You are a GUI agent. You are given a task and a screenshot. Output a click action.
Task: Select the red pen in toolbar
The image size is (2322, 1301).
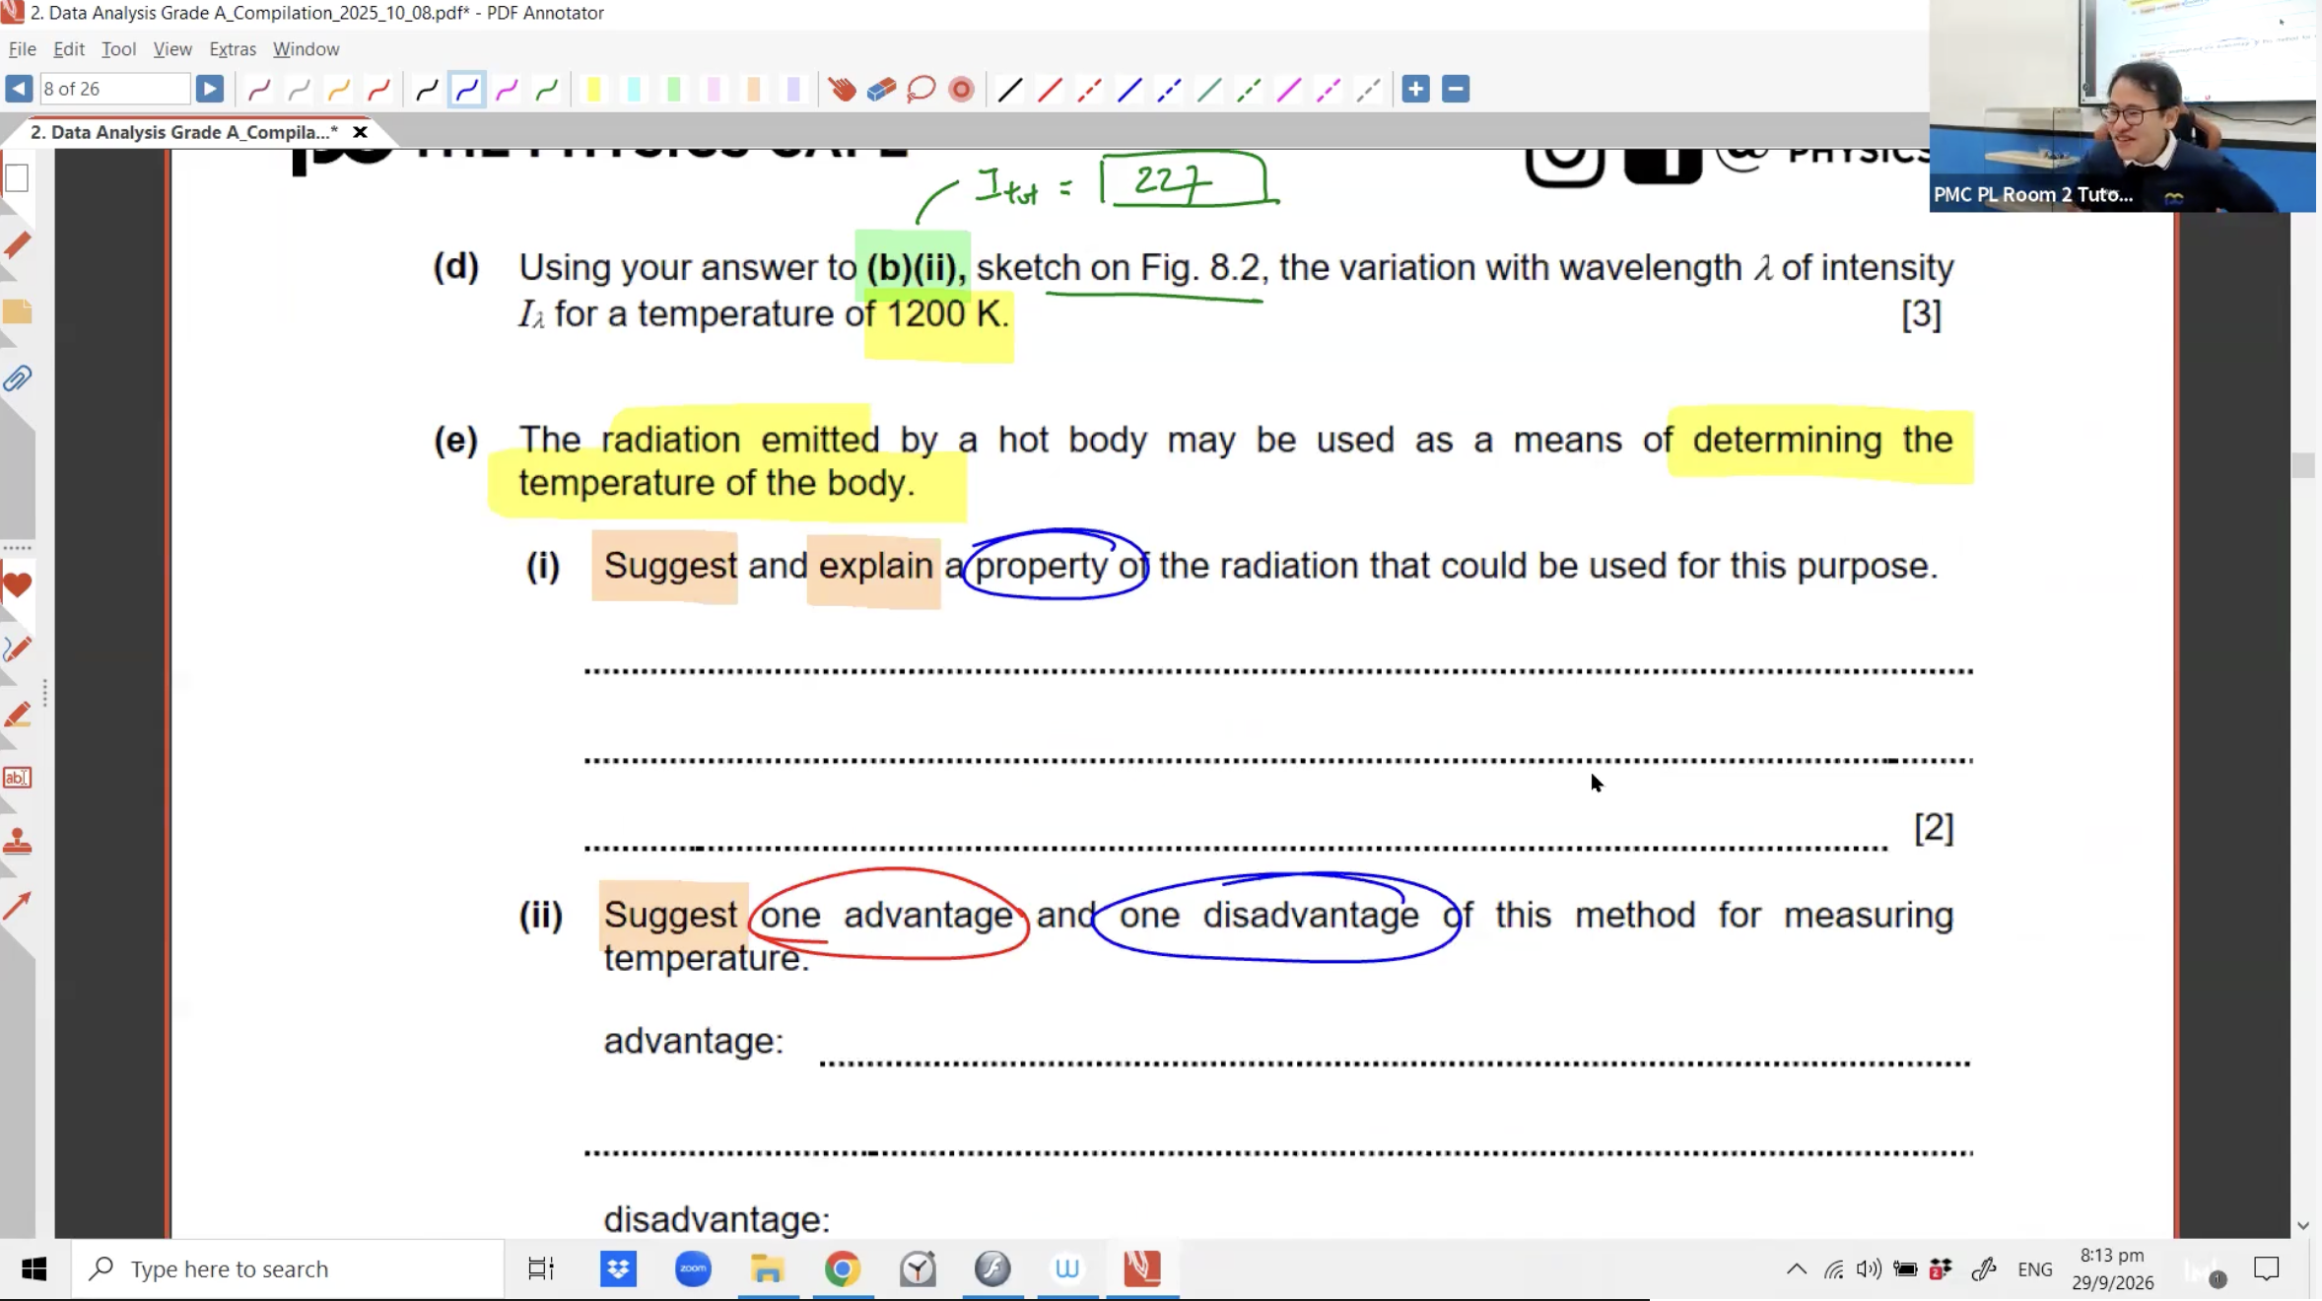coord(379,90)
